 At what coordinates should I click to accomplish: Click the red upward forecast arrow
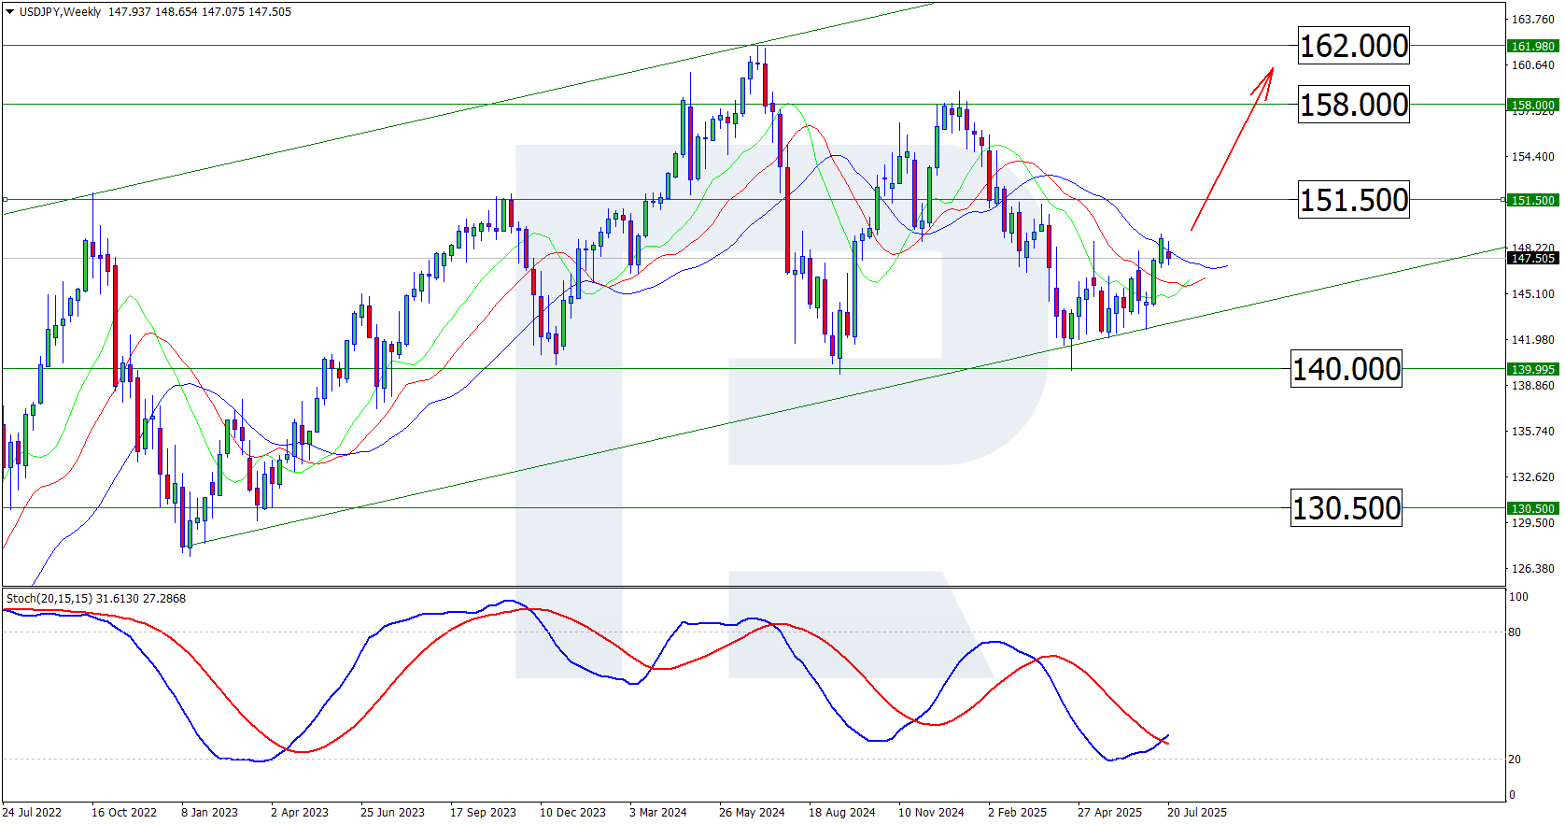click(1233, 148)
